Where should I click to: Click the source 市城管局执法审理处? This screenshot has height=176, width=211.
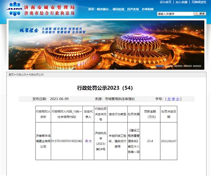pyautogui.click(x=120, y=99)
